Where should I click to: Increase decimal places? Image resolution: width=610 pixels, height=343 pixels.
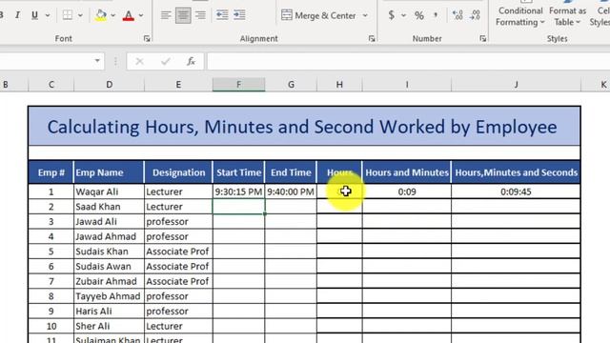[457, 15]
